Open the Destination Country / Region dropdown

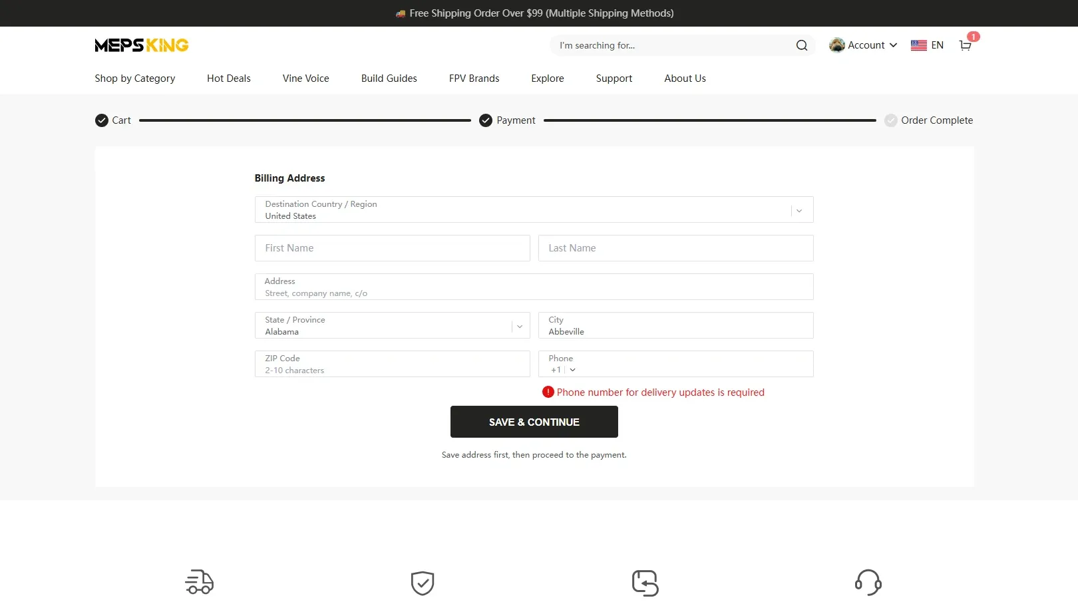(x=799, y=210)
